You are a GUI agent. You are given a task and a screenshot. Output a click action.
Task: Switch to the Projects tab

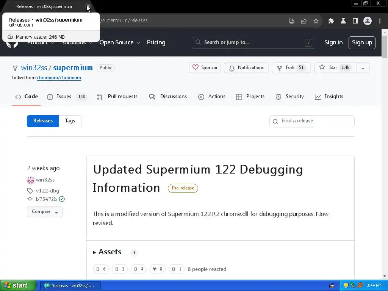point(250,97)
